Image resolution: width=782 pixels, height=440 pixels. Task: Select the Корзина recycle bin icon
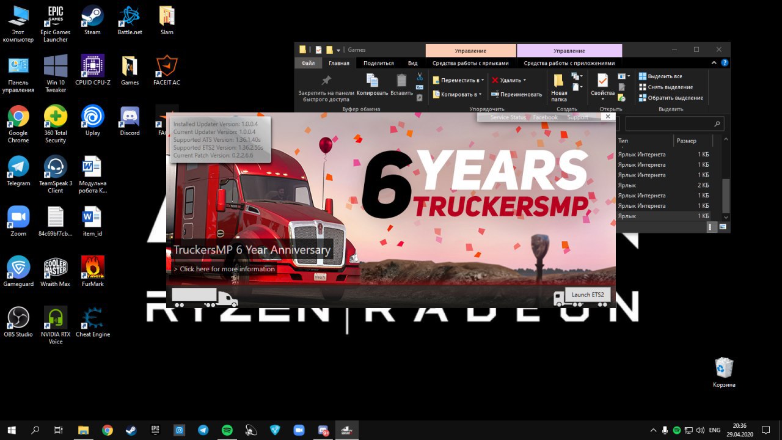coord(724,372)
